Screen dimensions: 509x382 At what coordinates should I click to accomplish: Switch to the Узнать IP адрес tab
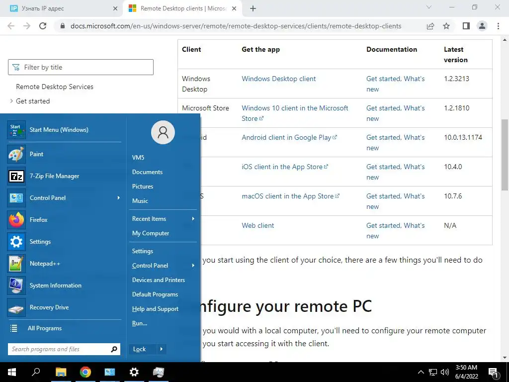coord(62,8)
